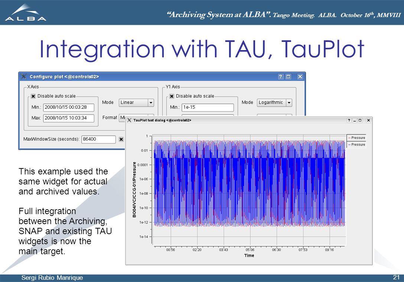Image resolution: width=404 pixels, height=282 pixels.
Task: Toggle X Axis Disable auto scale checkbox
Action: (33, 96)
